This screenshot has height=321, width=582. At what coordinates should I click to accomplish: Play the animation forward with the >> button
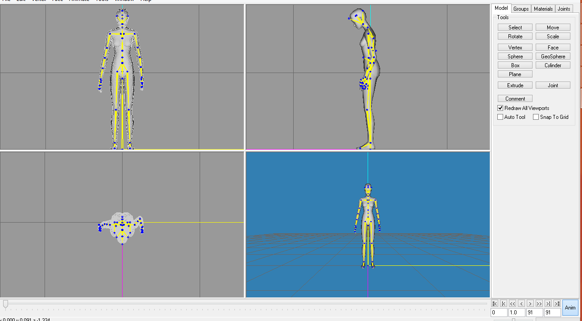pos(539,303)
